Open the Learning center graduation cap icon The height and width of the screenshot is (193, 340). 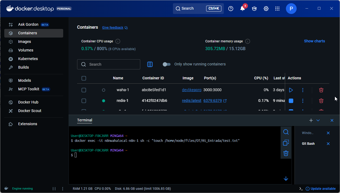pos(254,9)
